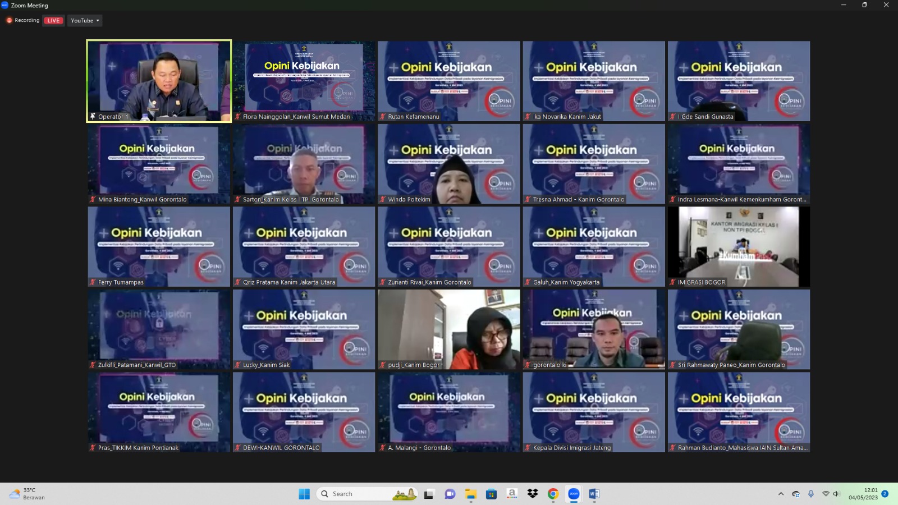Open the Chat app in the taskbar
Screen dimensions: 898x505
tap(450, 494)
